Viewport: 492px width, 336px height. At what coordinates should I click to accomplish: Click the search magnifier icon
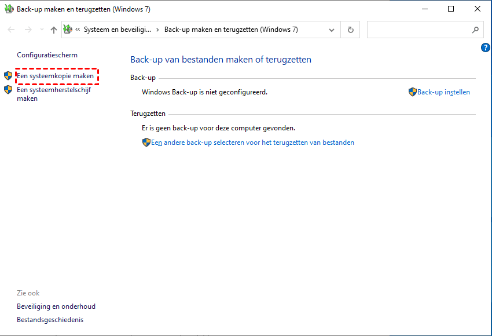coord(475,30)
